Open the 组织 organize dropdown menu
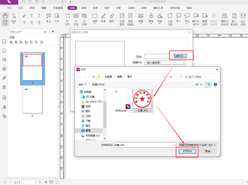 pyautogui.click(x=83, y=85)
